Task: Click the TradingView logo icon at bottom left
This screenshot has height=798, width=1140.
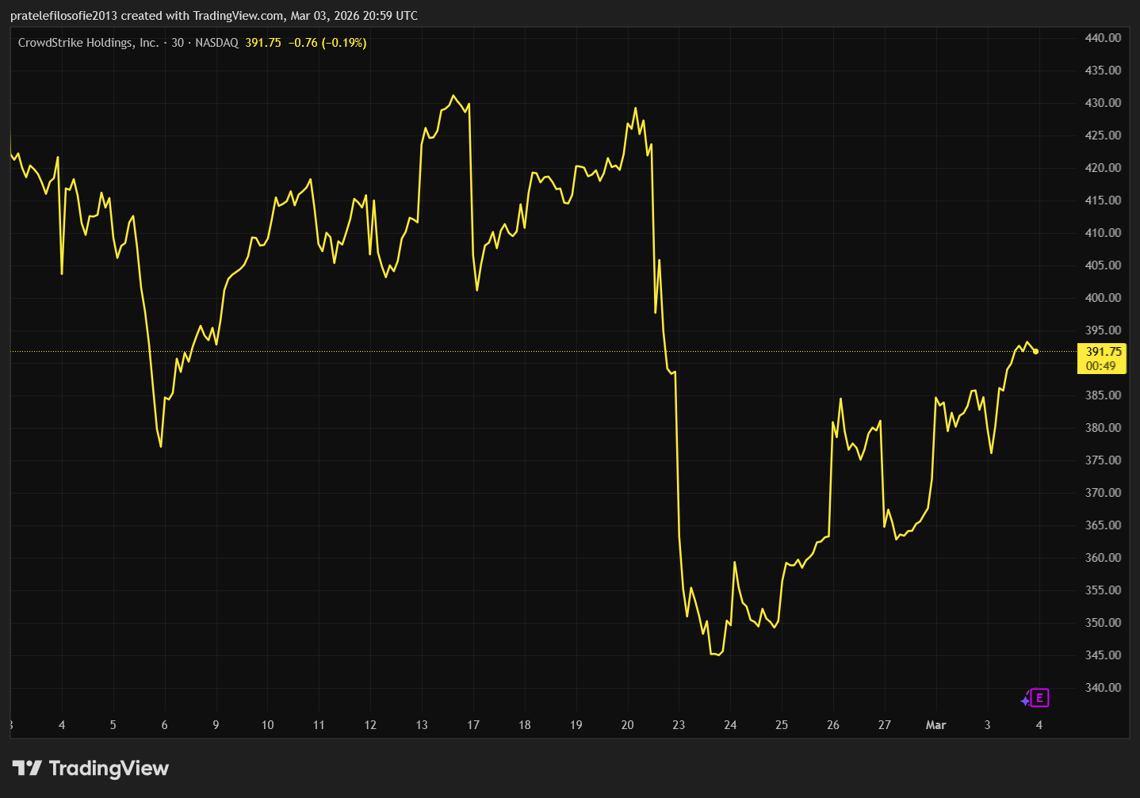Action: [x=27, y=768]
